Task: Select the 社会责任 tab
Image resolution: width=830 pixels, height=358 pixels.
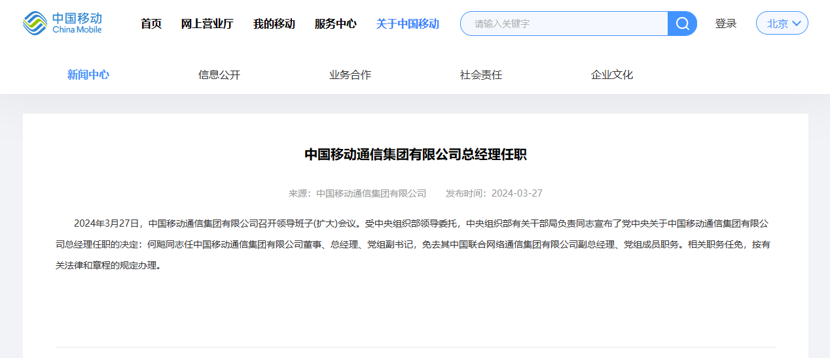Action: (481, 74)
